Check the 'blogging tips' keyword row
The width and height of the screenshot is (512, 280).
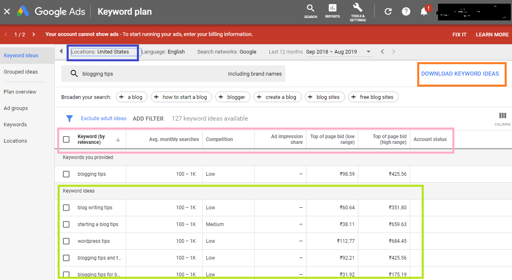66,174
